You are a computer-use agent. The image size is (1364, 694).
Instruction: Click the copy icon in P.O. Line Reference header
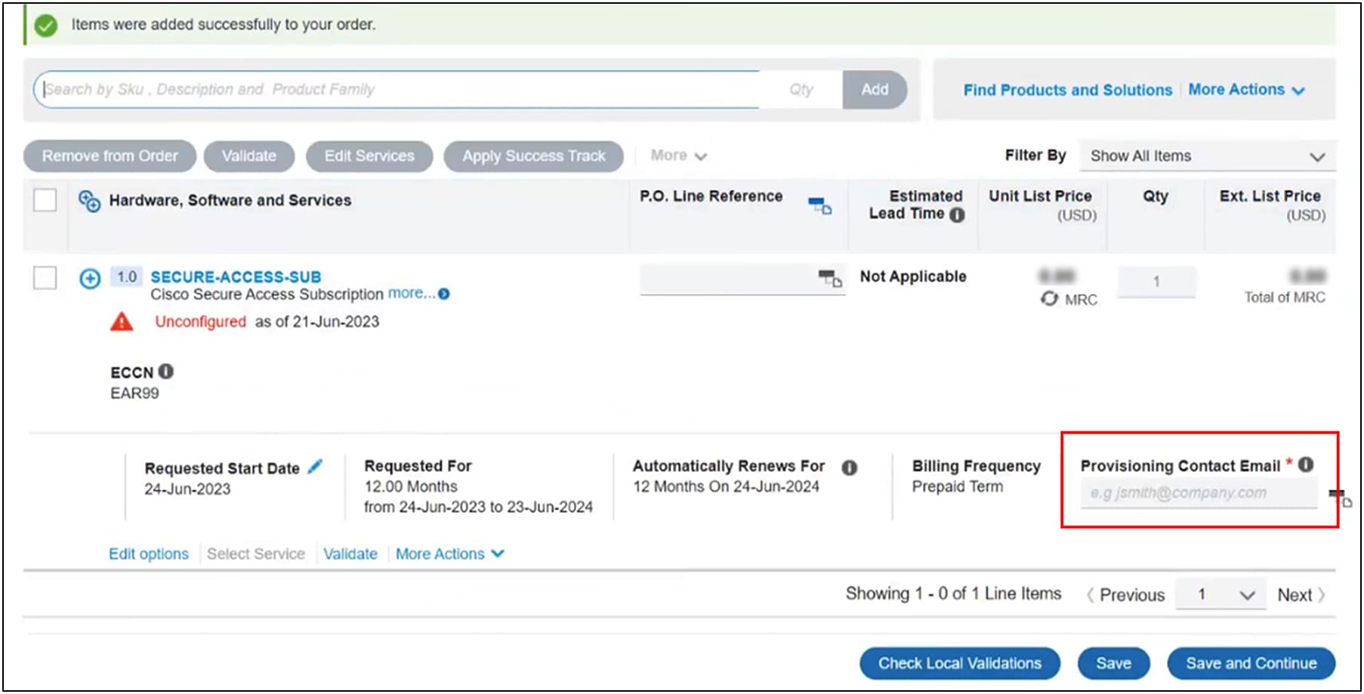[820, 205]
